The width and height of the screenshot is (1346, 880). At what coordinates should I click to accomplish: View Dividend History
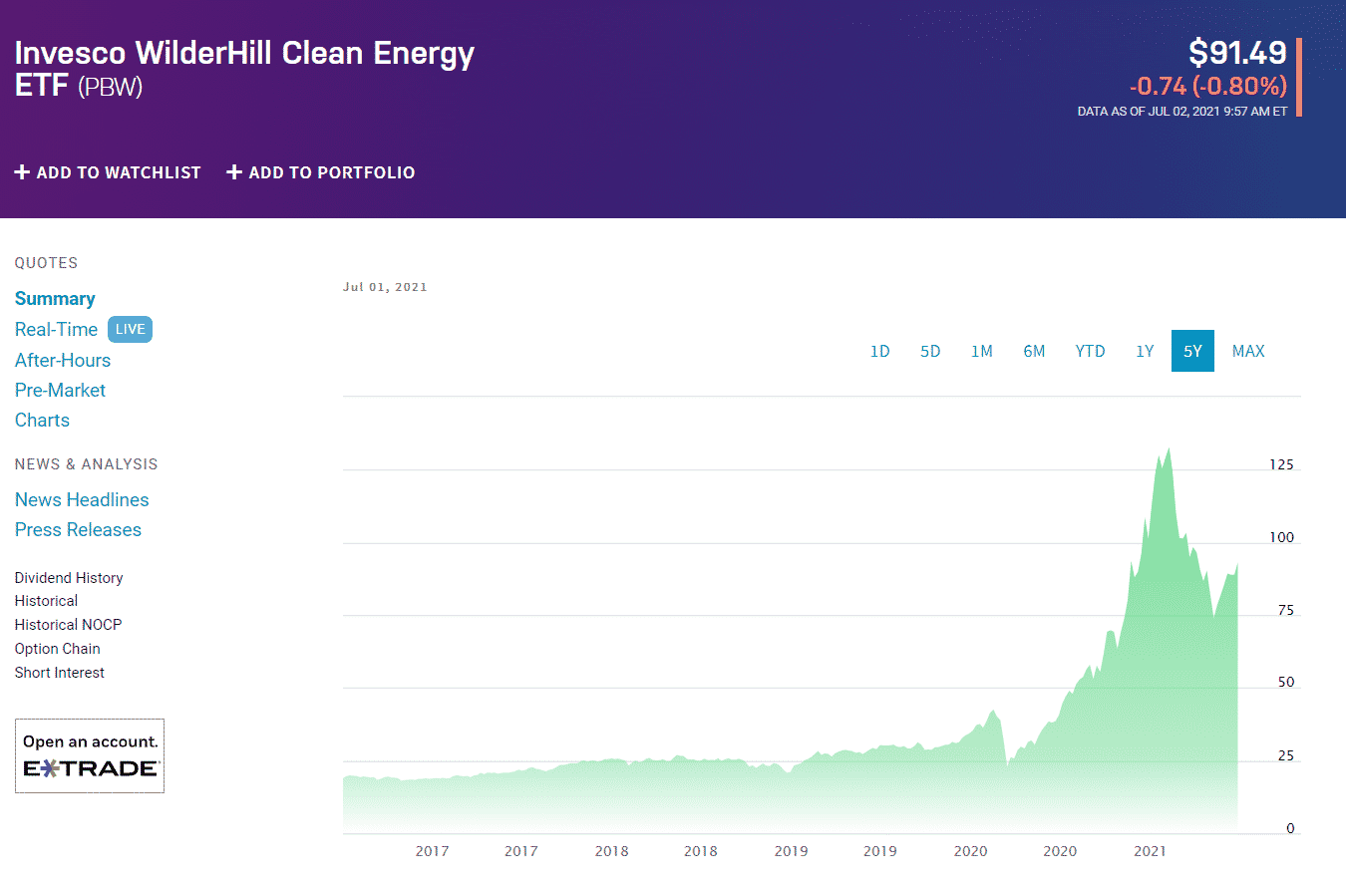click(69, 578)
